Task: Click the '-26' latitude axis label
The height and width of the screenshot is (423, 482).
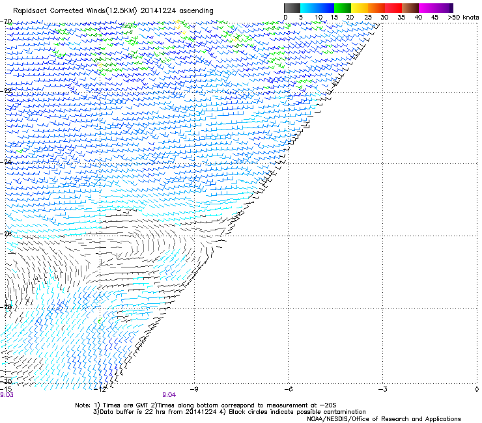Action: coord(6,234)
